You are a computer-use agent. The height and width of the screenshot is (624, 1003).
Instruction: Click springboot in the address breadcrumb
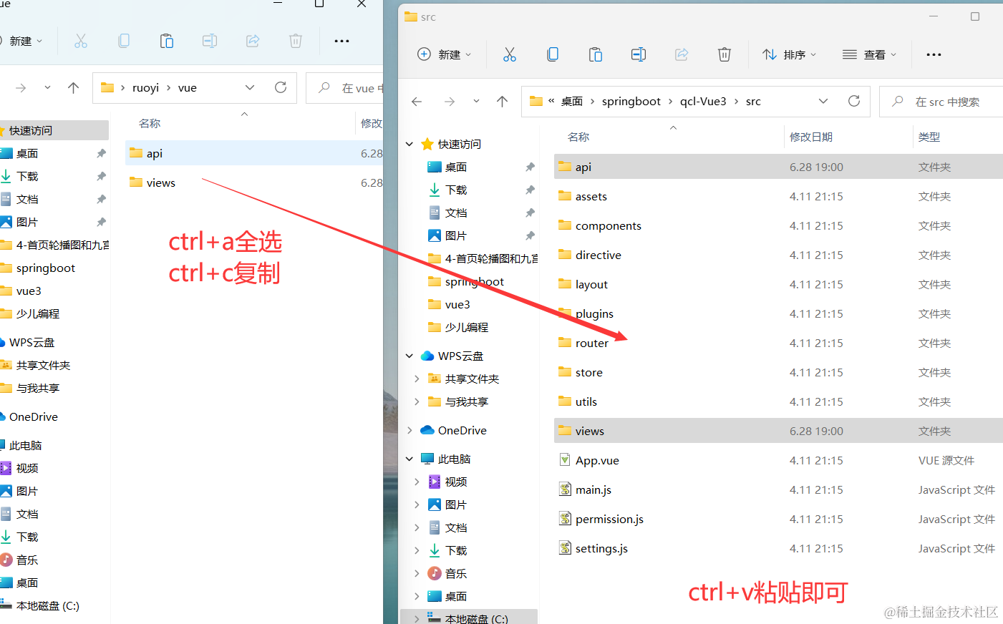click(x=631, y=101)
